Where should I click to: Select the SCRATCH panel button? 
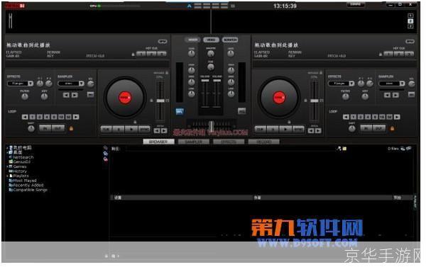pos(230,40)
